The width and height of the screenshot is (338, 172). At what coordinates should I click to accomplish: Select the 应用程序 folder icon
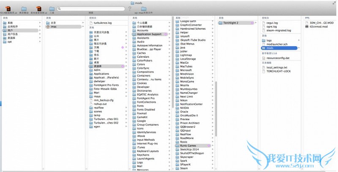click(5, 26)
